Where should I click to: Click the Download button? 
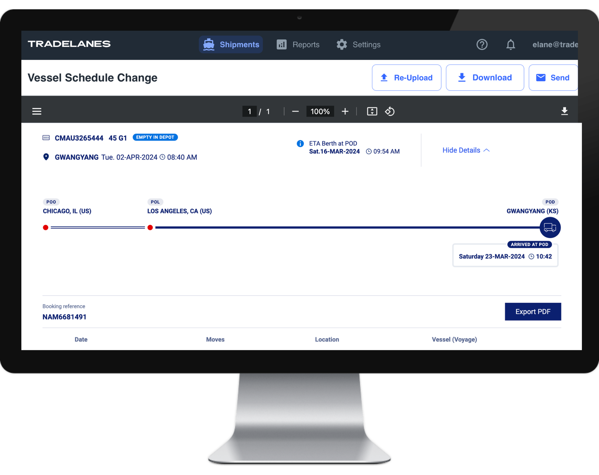485,78
